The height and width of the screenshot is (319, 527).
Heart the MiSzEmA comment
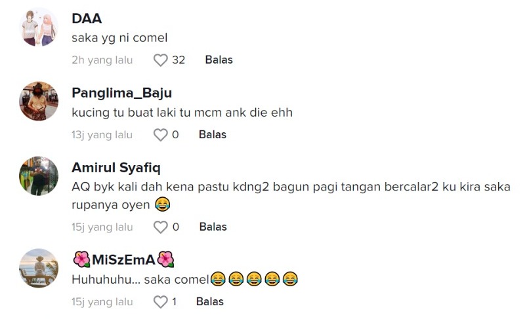point(161,302)
